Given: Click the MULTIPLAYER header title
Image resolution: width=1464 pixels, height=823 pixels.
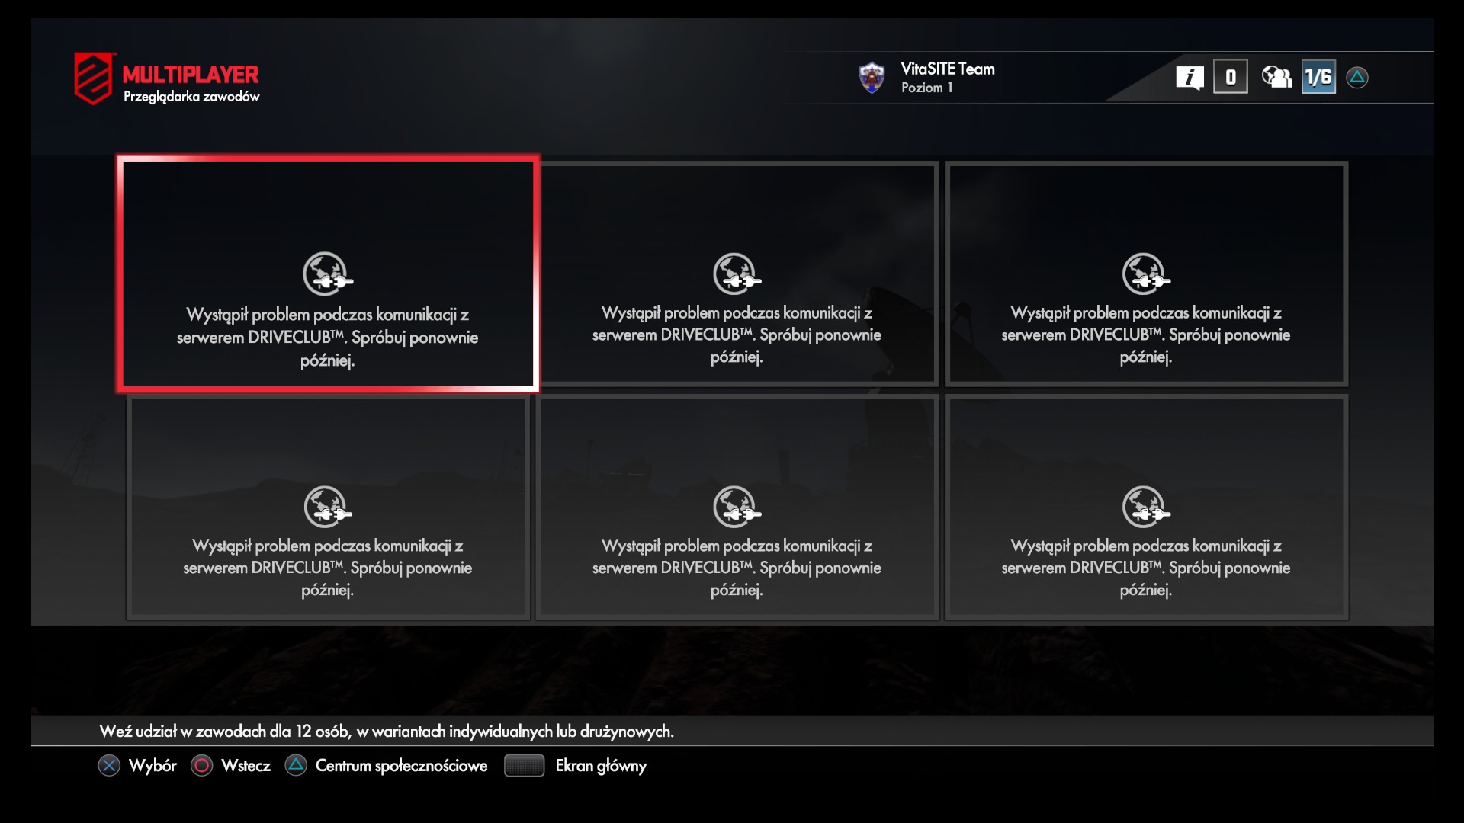Looking at the screenshot, I should pyautogui.click(x=191, y=75).
